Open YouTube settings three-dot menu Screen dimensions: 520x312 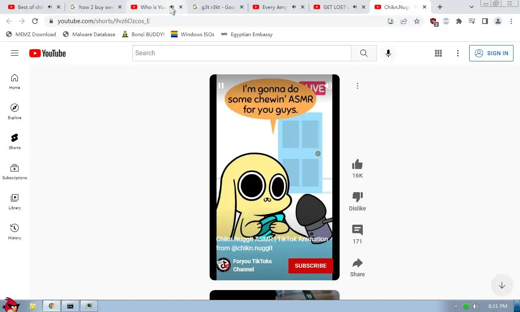pos(458,53)
